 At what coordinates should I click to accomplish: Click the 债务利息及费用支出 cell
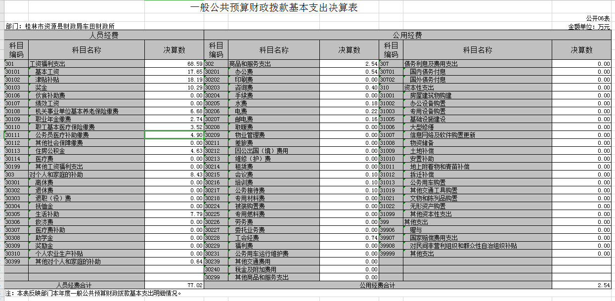(x=431, y=64)
